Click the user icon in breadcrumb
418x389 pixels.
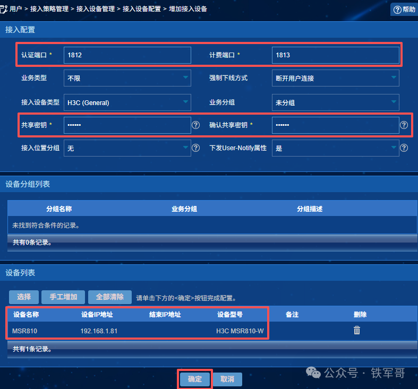click(4, 8)
